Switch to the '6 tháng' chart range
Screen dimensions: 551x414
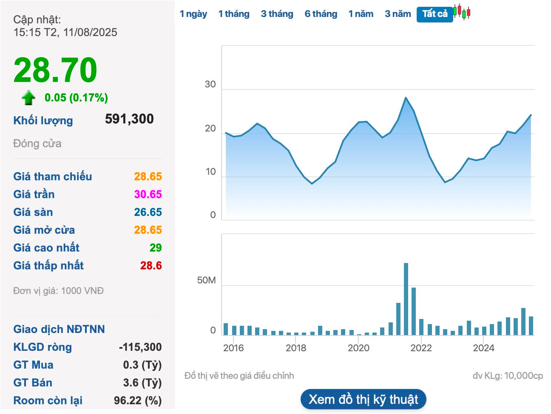(321, 14)
